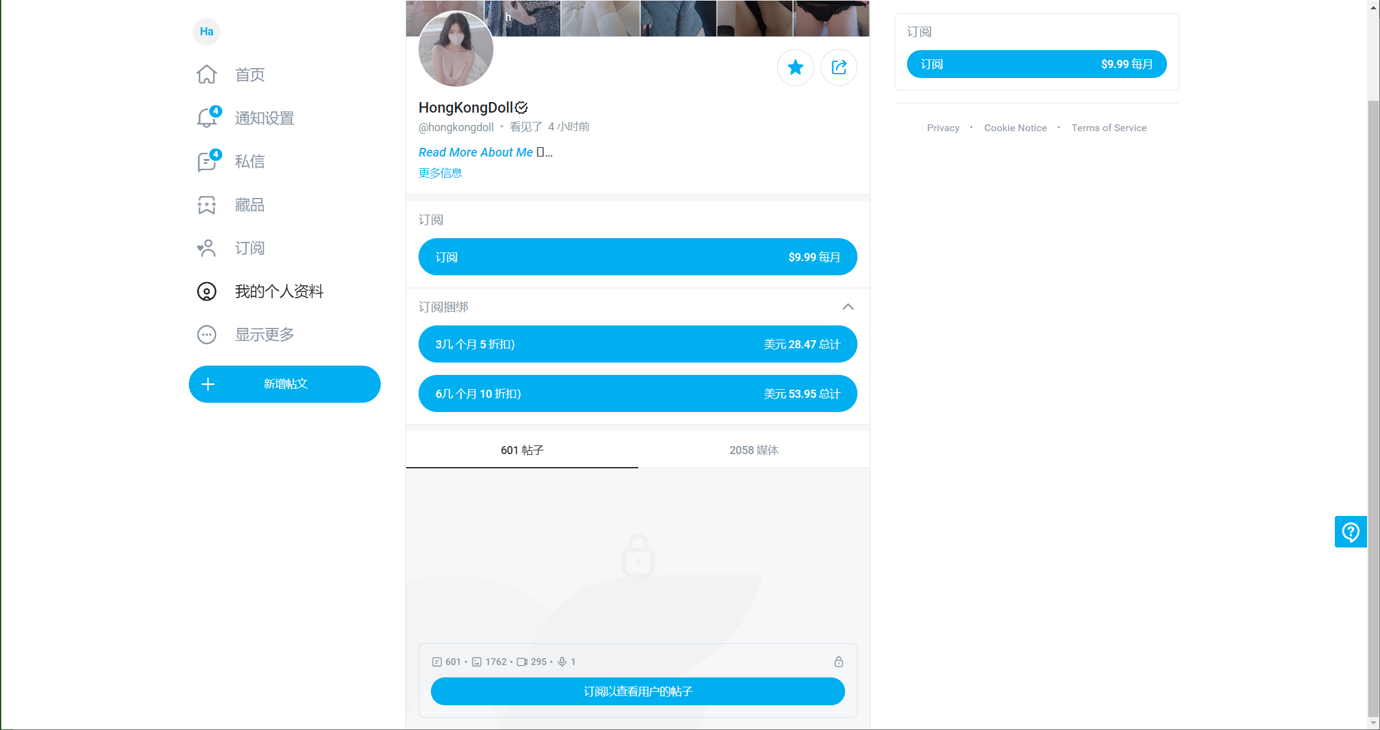
Task: Click the HongKongDoll display name
Action: [466, 108]
